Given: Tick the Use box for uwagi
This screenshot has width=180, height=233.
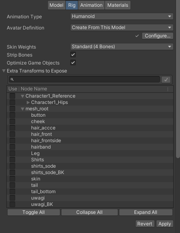Looking at the screenshot, I should pyautogui.click(x=12, y=198).
